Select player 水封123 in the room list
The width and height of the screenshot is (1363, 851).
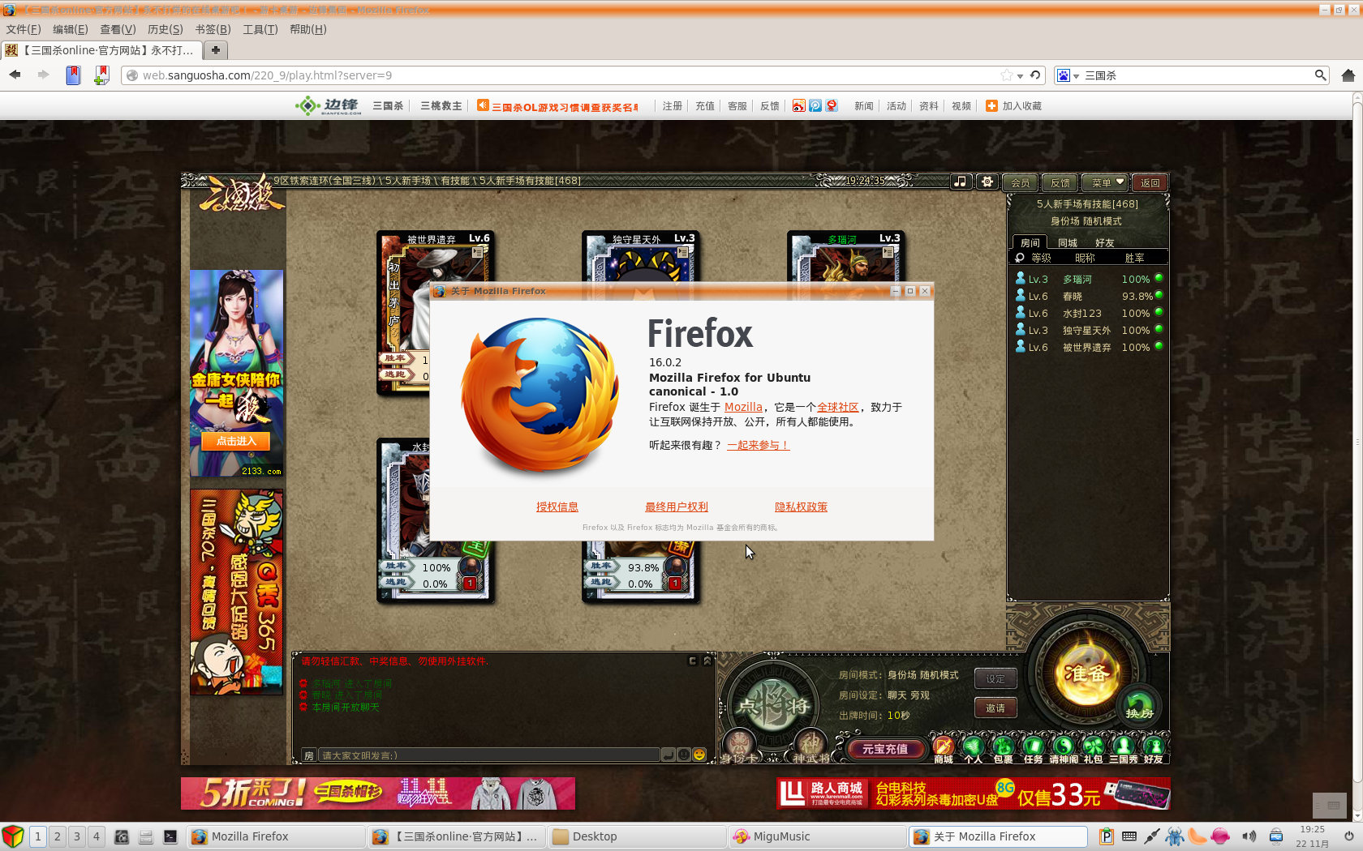click(x=1089, y=313)
